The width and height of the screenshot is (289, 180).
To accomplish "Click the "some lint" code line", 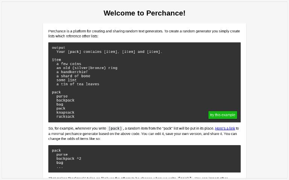I will [66, 80].
